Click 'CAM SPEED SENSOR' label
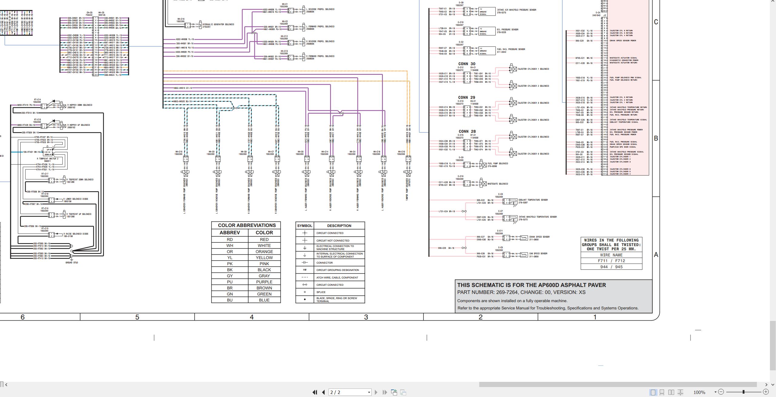The height and width of the screenshot is (397, 776). pos(538,254)
